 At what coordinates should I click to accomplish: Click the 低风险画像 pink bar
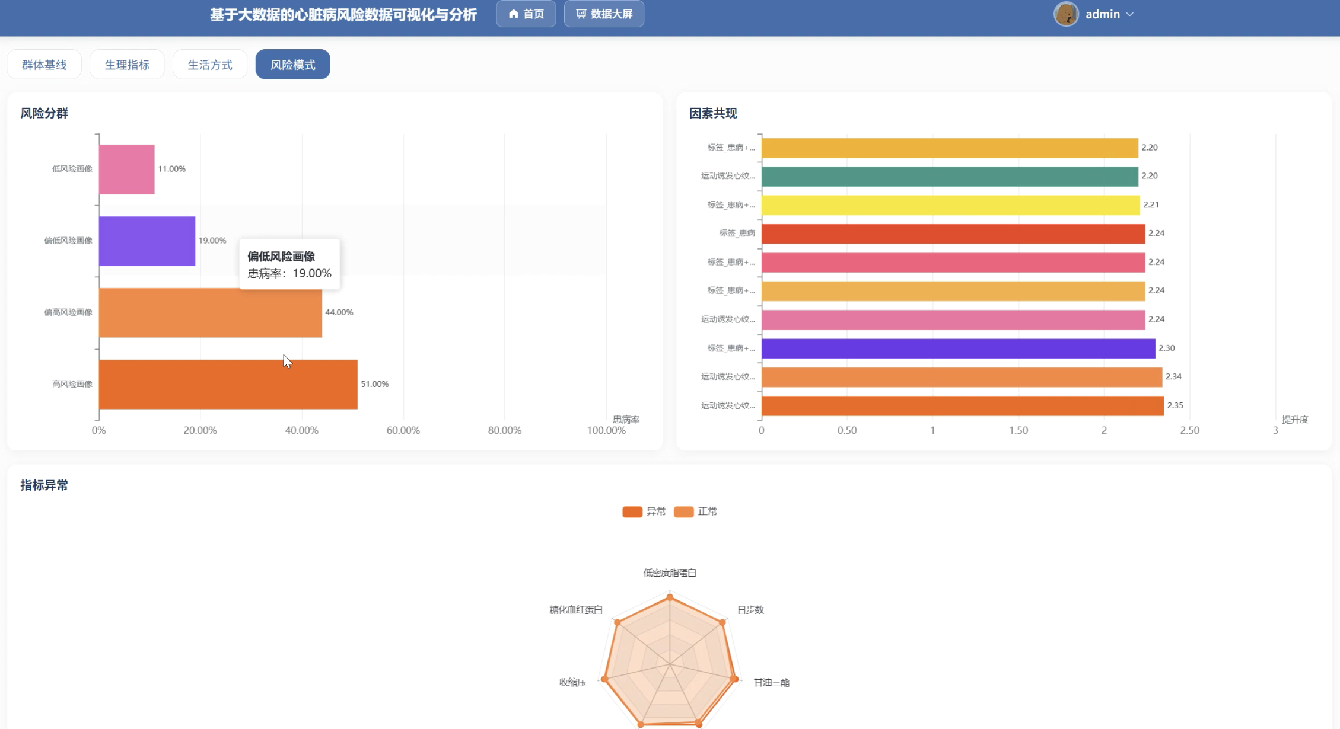[x=127, y=169]
